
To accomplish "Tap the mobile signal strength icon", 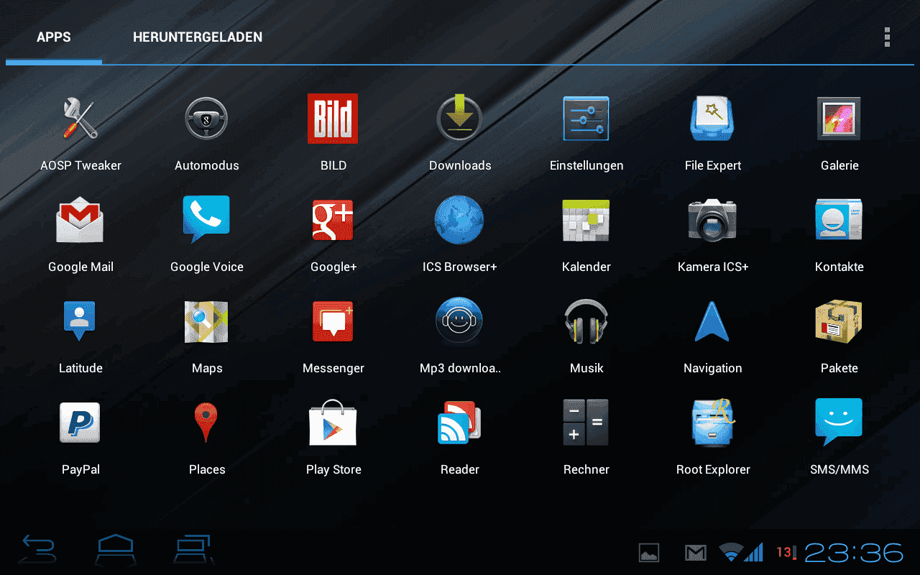I will [x=754, y=552].
